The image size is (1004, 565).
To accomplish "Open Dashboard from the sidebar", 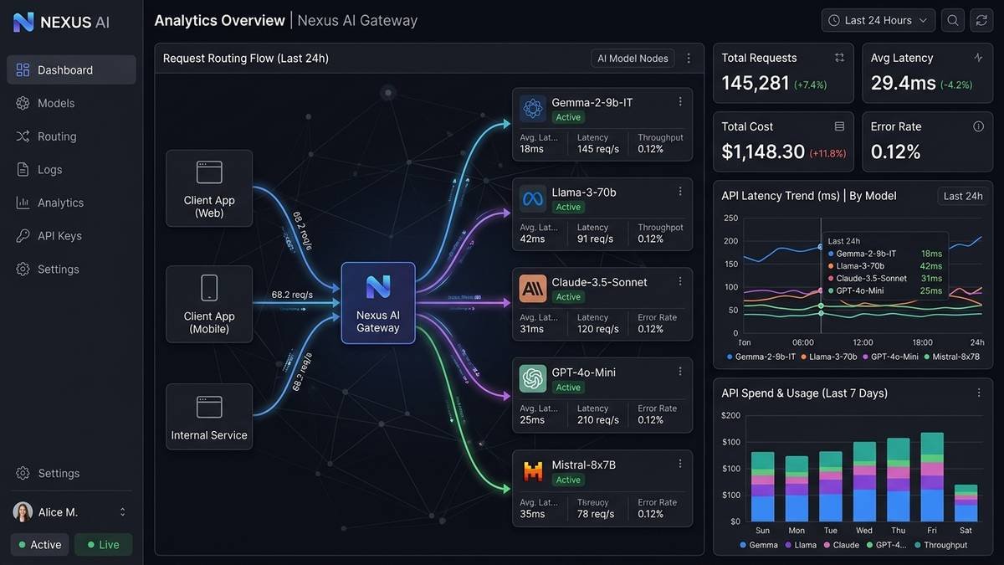I will pos(71,70).
